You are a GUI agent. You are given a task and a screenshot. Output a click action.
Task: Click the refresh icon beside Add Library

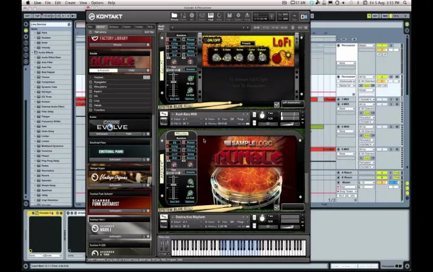(91, 32)
